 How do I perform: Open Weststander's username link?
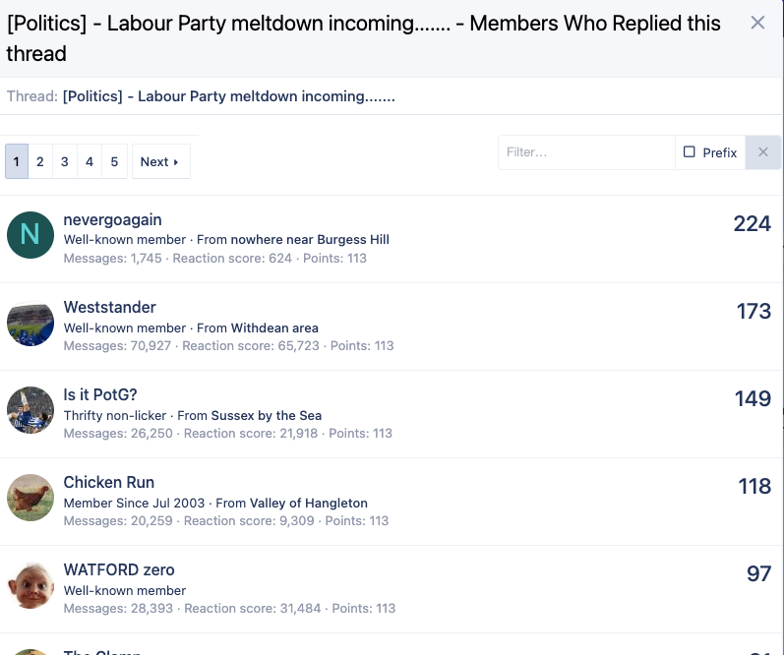(x=109, y=307)
